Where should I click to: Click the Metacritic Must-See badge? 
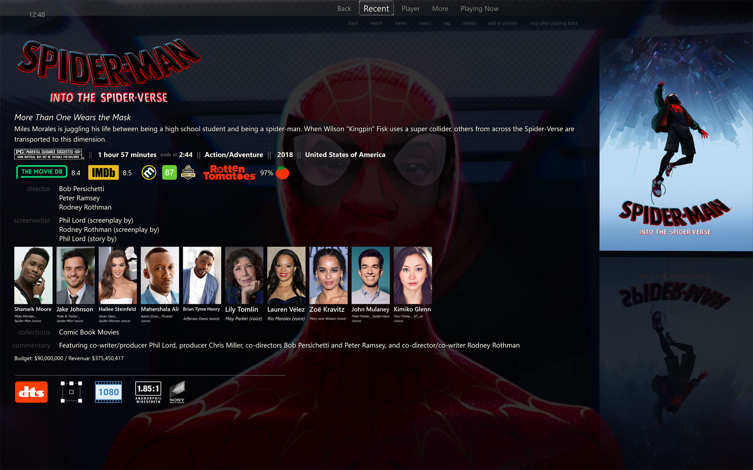(188, 172)
